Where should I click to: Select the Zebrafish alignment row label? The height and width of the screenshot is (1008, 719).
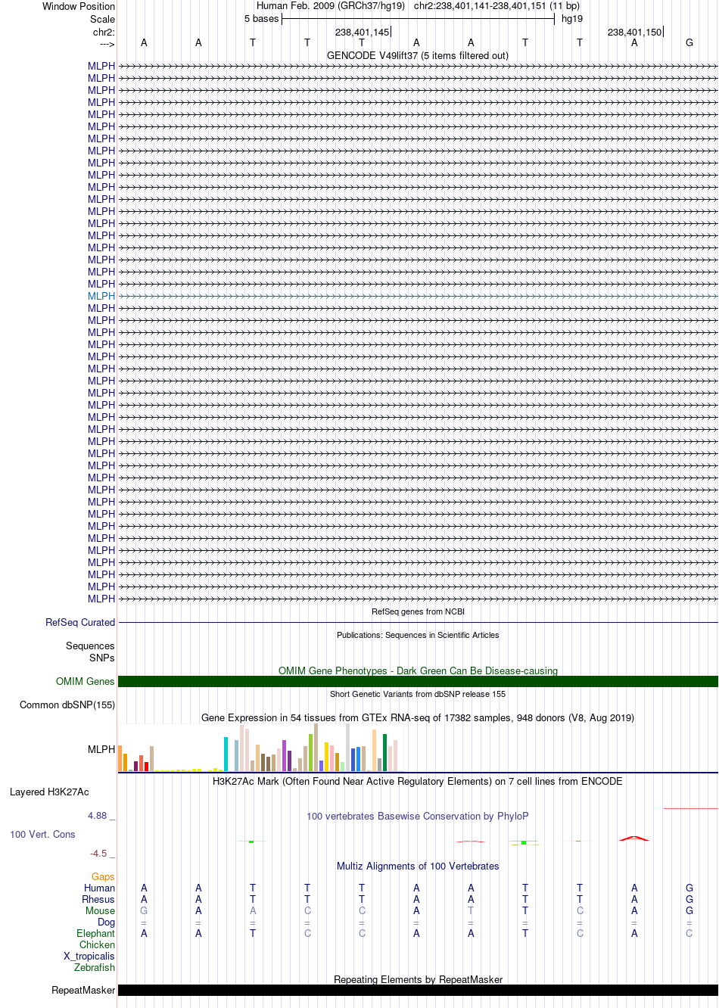(95, 968)
